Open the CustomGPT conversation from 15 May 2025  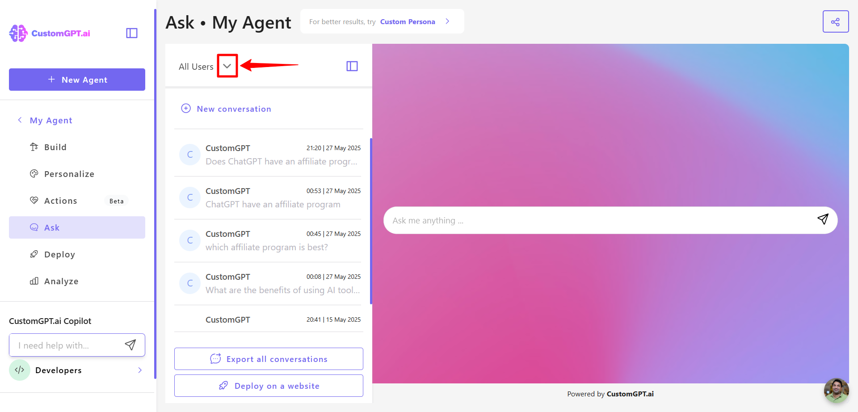click(269, 319)
